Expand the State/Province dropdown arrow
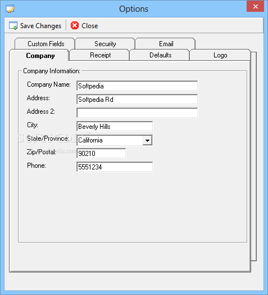 click(x=147, y=140)
